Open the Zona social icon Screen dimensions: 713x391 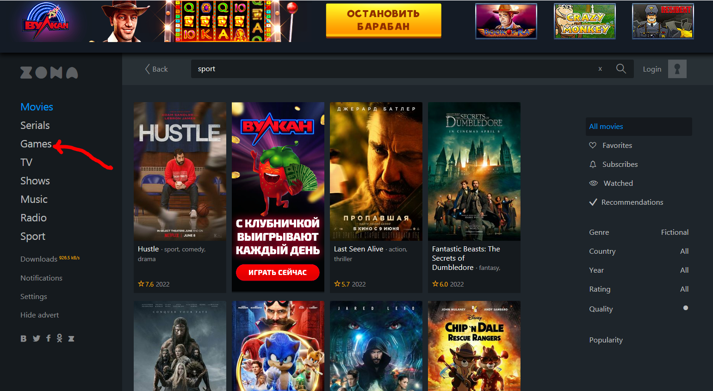pos(71,338)
